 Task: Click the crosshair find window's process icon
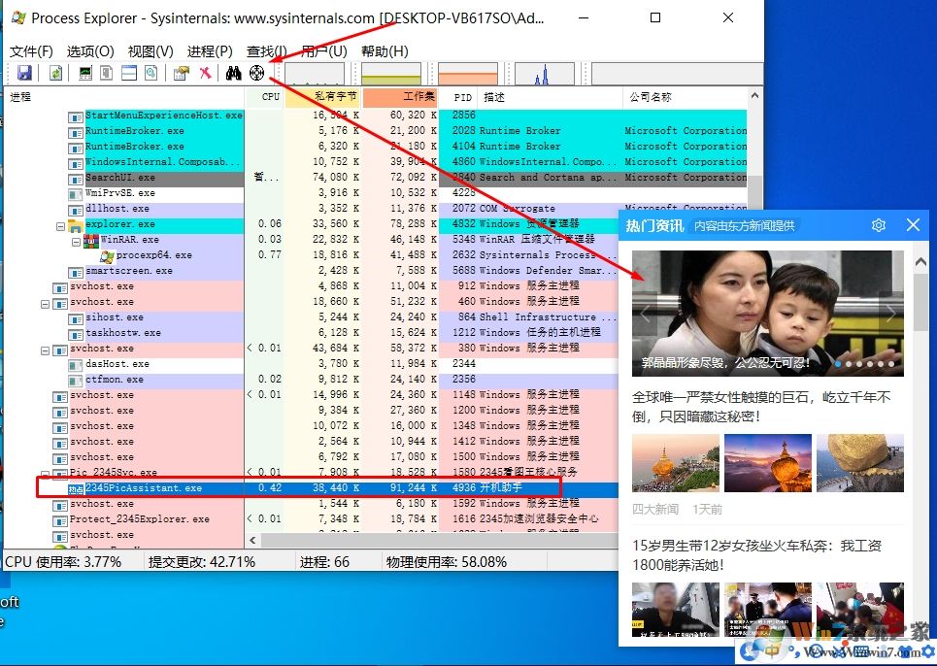pos(254,73)
